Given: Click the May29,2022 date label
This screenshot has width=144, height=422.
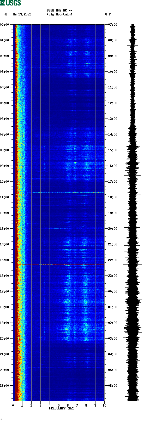Looking at the screenshot, I should point(22,14).
